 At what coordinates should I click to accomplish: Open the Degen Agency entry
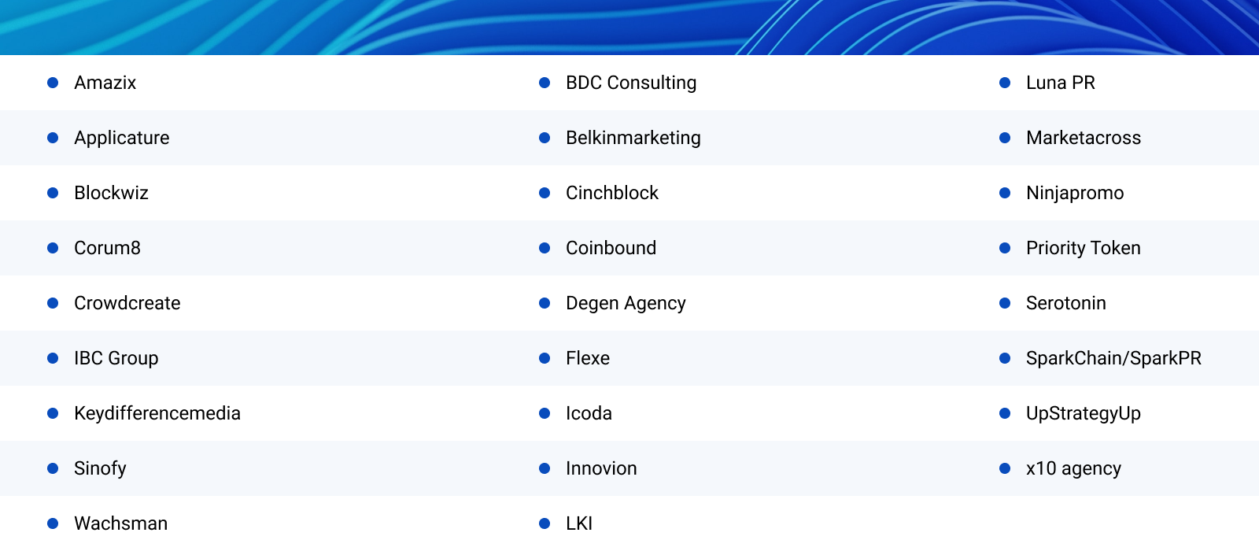click(626, 303)
